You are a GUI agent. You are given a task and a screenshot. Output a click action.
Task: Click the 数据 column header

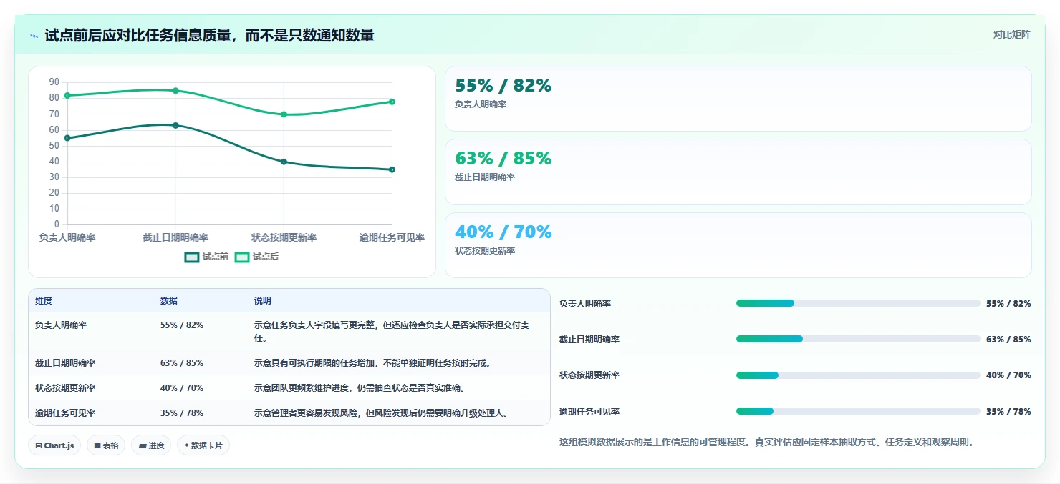(169, 301)
